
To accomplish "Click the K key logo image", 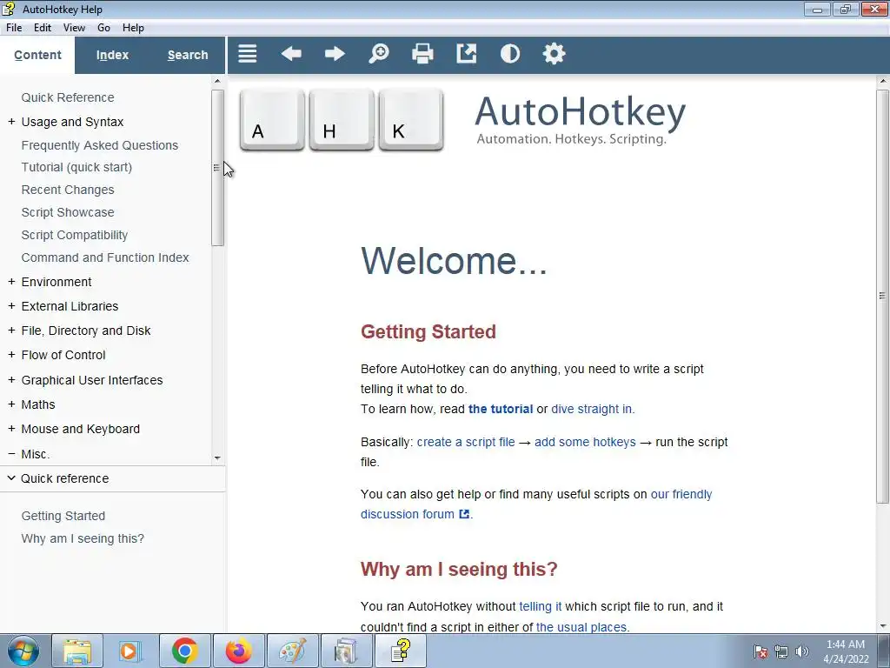I will pos(411,119).
